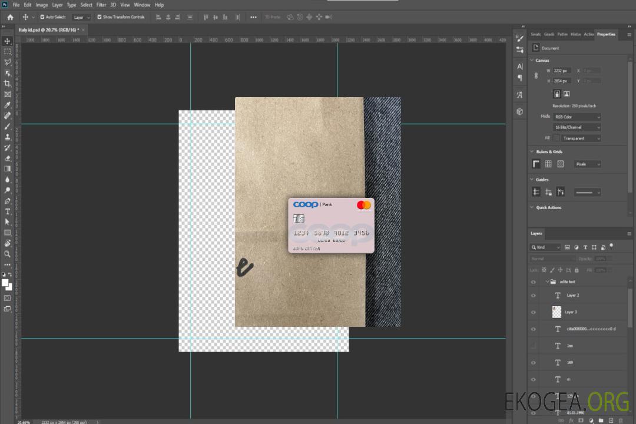The width and height of the screenshot is (636, 424).
Task: Select the Dodge tool
Action: (7, 190)
